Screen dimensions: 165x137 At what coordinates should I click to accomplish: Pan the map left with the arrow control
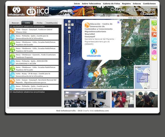(66, 25)
